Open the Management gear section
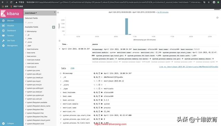This screenshot has height=126, width=221. point(11,46)
